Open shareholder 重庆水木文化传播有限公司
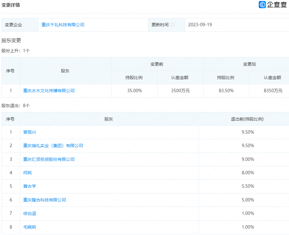The width and height of the screenshot is (289, 235). click(x=49, y=91)
